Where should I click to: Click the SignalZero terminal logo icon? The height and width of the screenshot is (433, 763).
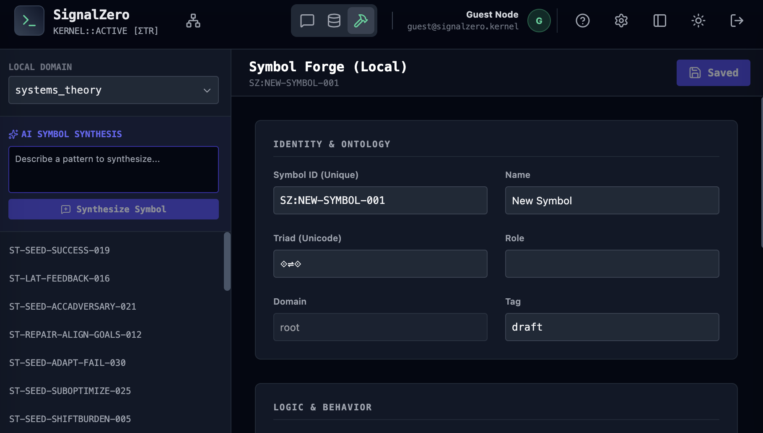(29, 21)
